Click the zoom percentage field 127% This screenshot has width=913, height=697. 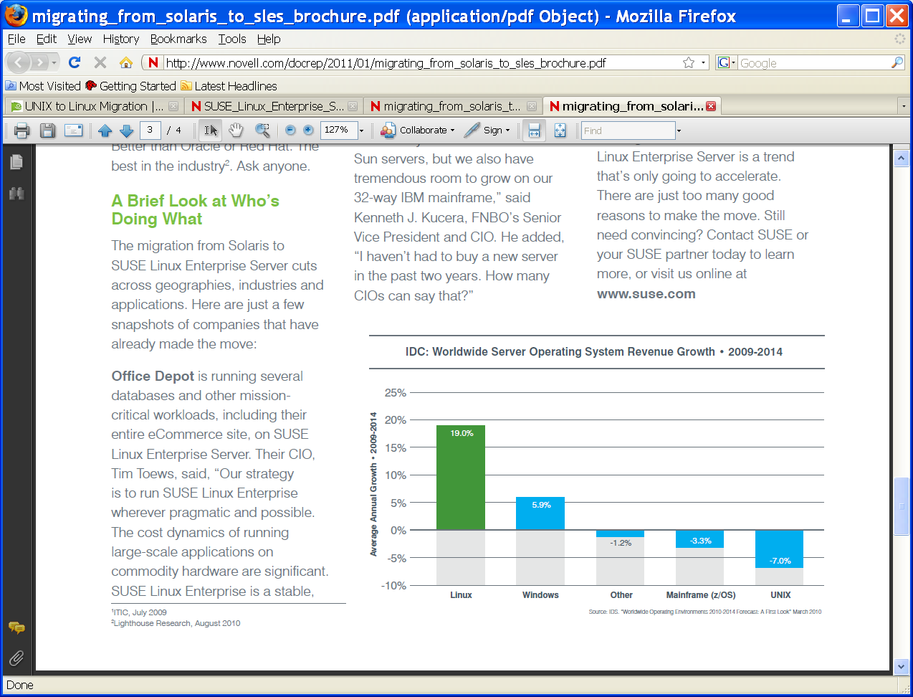point(338,130)
